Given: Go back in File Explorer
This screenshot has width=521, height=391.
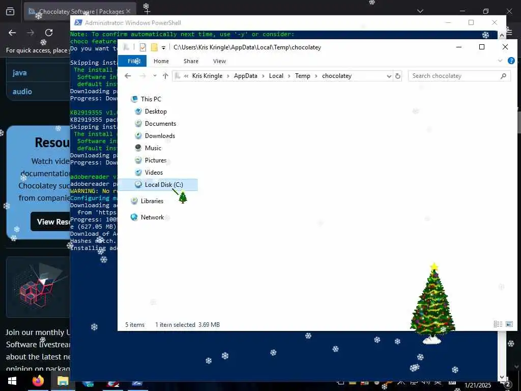Looking at the screenshot, I should (x=128, y=76).
